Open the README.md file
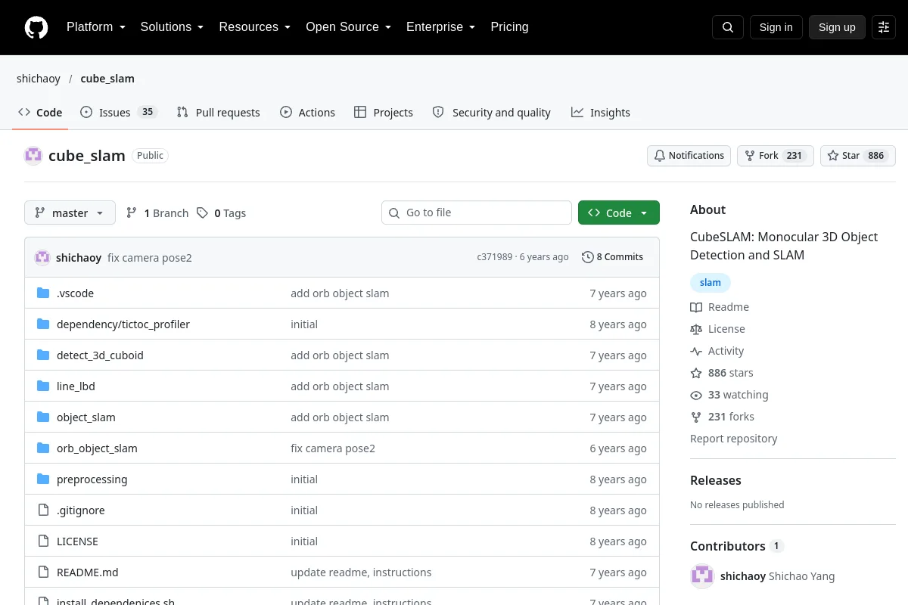The width and height of the screenshot is (908, 605). click(88, 572)
